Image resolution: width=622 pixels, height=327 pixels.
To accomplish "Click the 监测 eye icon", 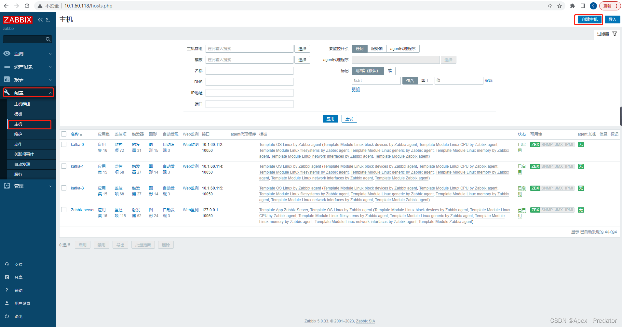I will point(7,53).
